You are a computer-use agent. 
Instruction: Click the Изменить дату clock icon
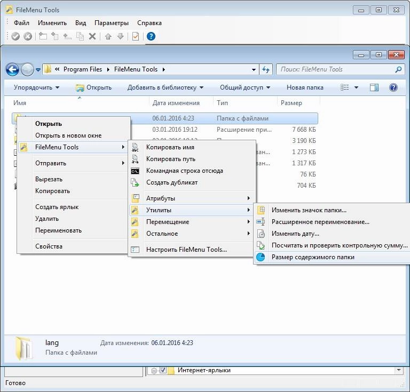coord(261,234)
